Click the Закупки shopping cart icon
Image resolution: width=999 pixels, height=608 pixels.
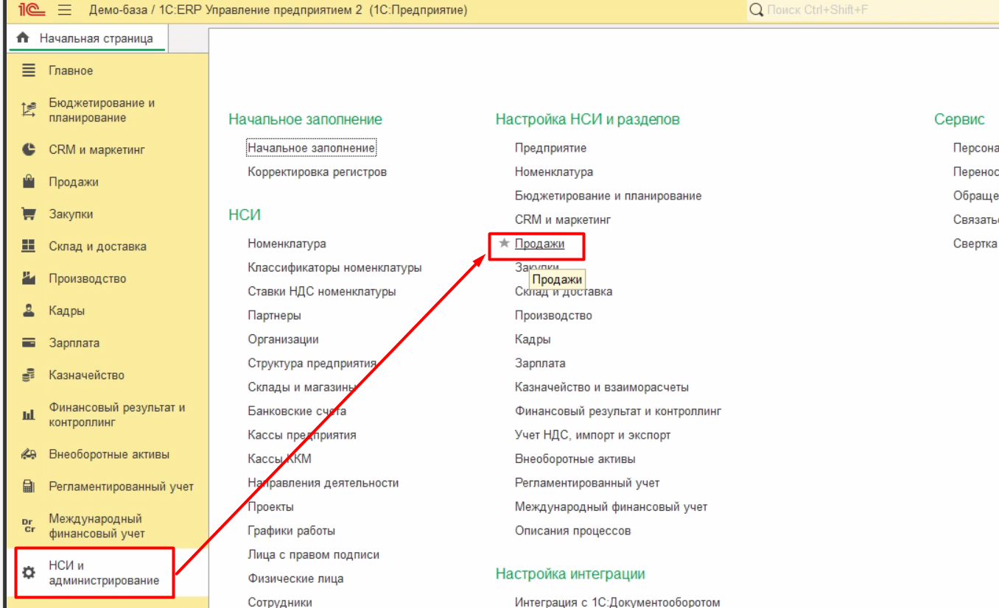click(x=29, y=214)
